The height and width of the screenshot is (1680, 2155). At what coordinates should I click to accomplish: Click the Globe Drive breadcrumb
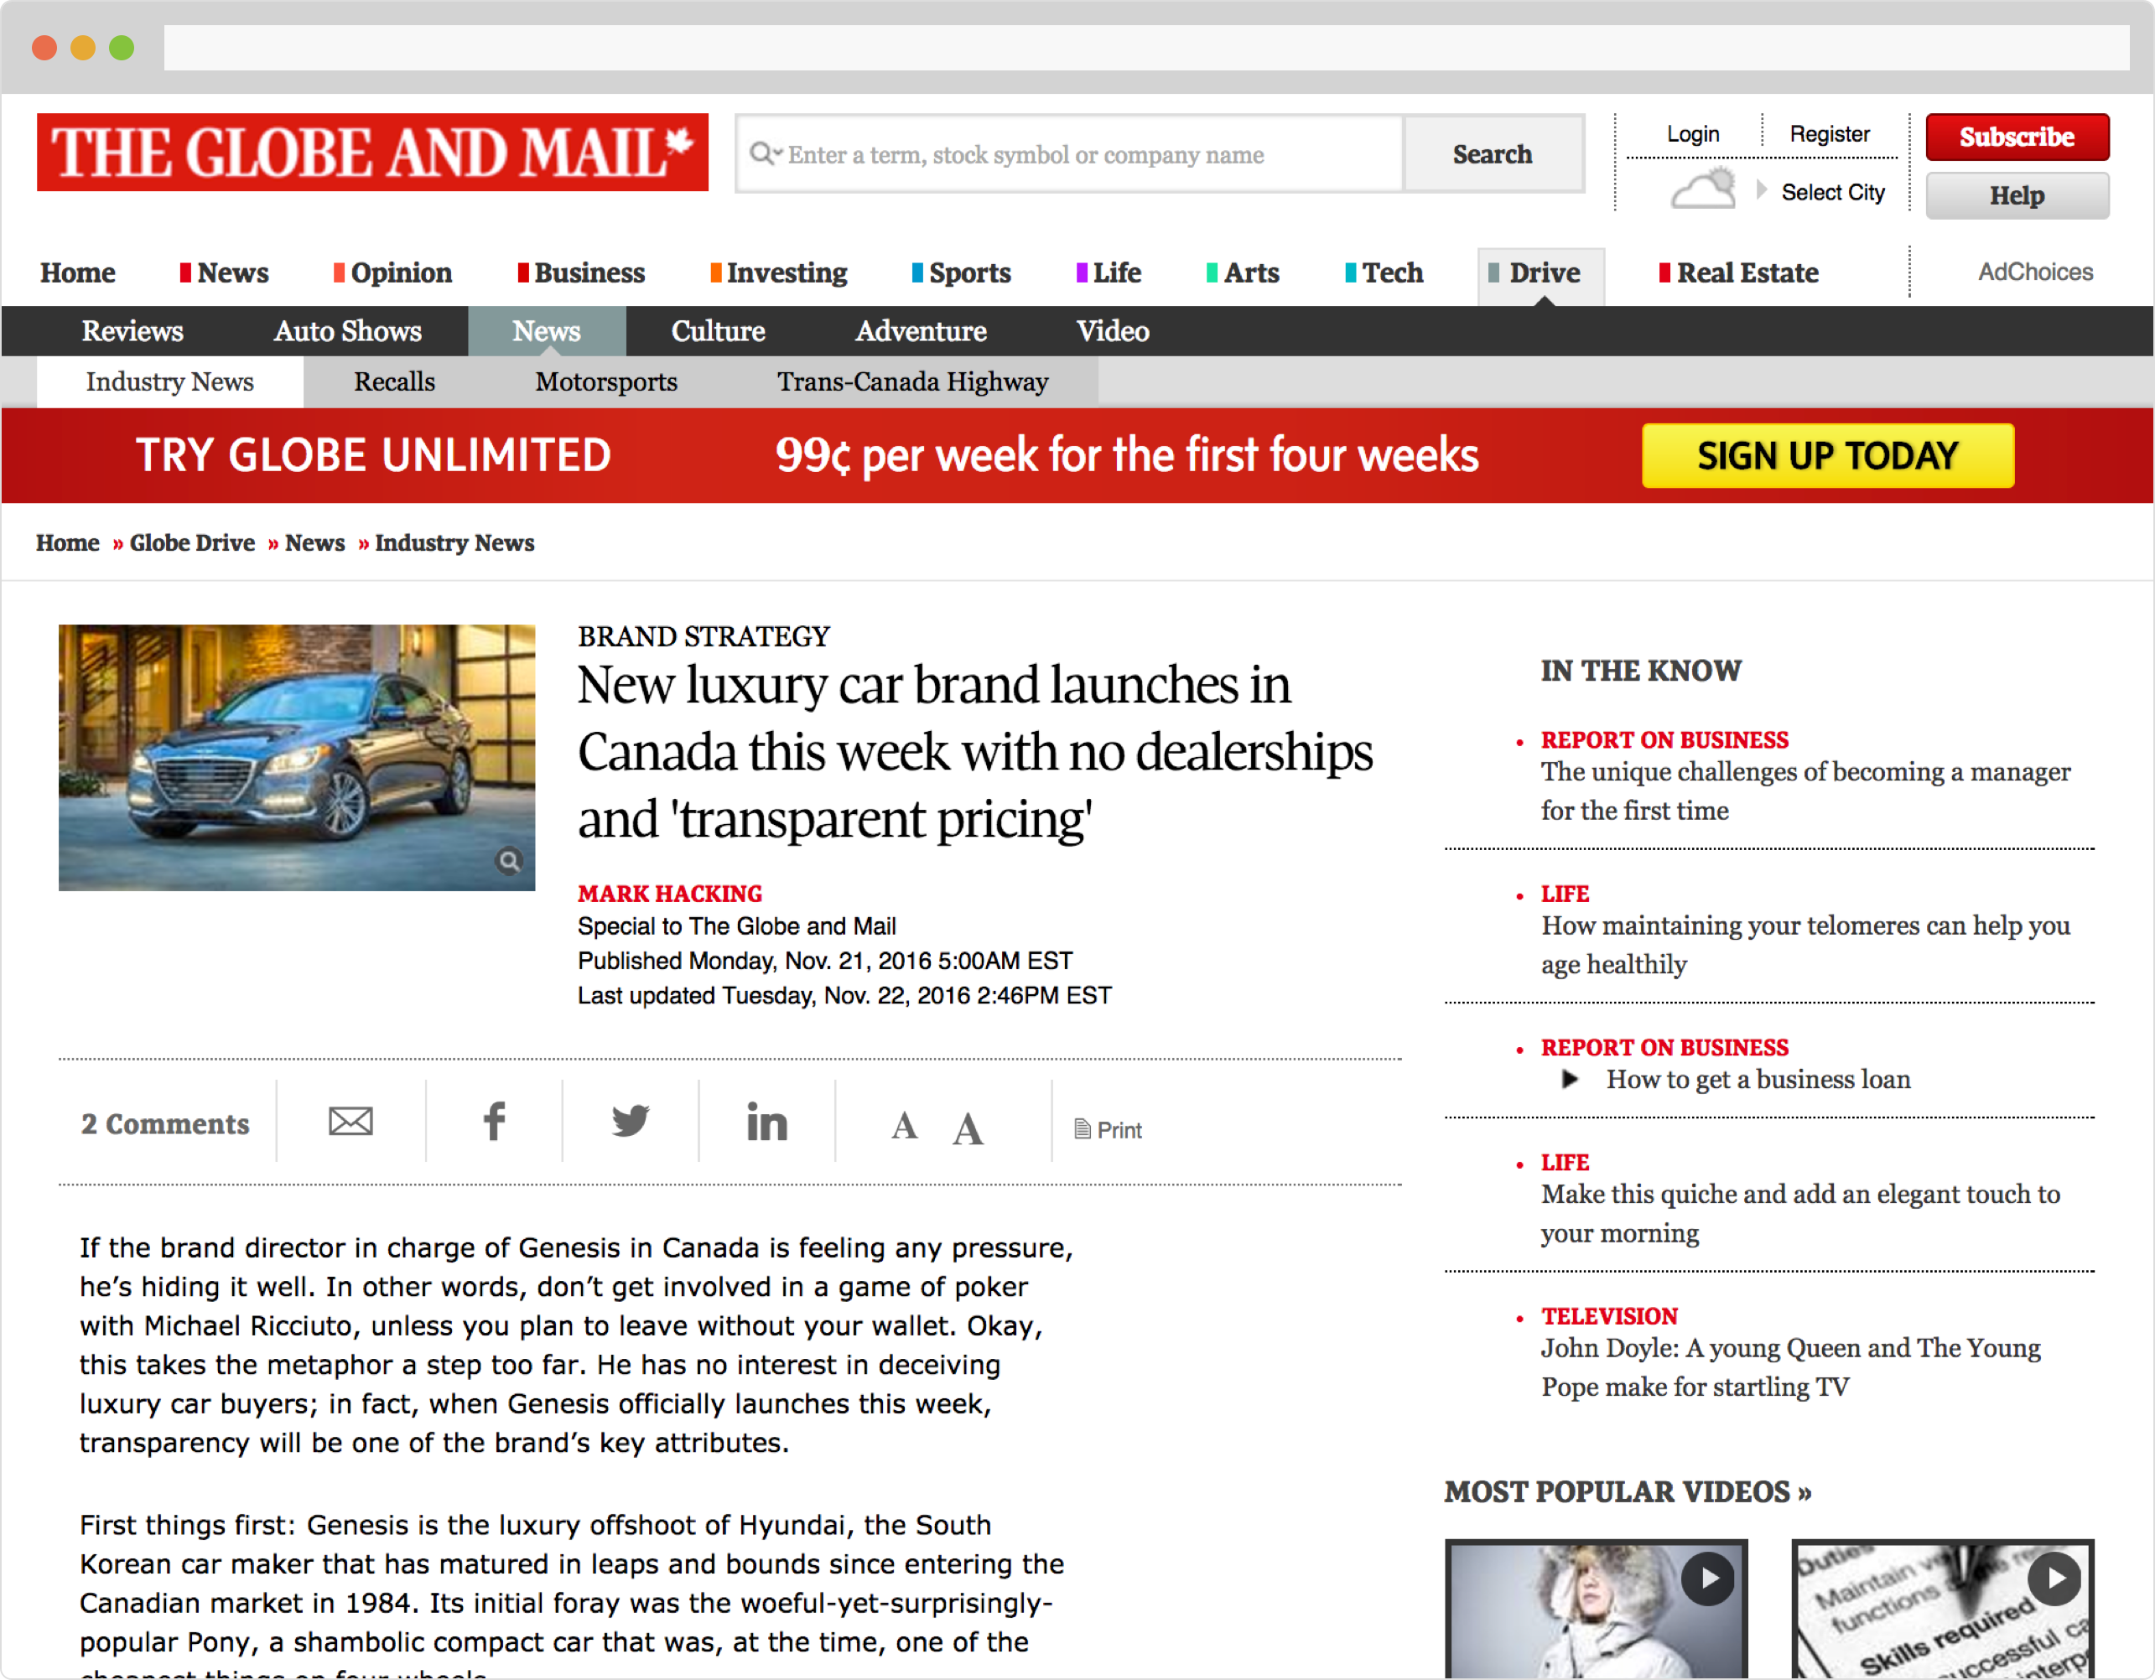[x=192, y=543]
